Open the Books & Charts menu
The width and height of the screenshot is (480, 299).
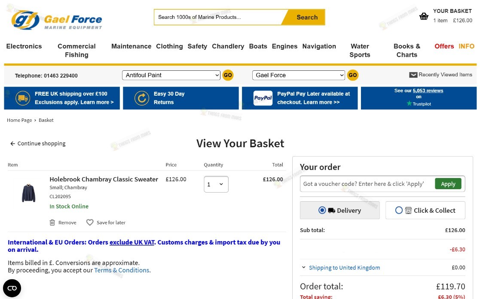coord(407,51)
